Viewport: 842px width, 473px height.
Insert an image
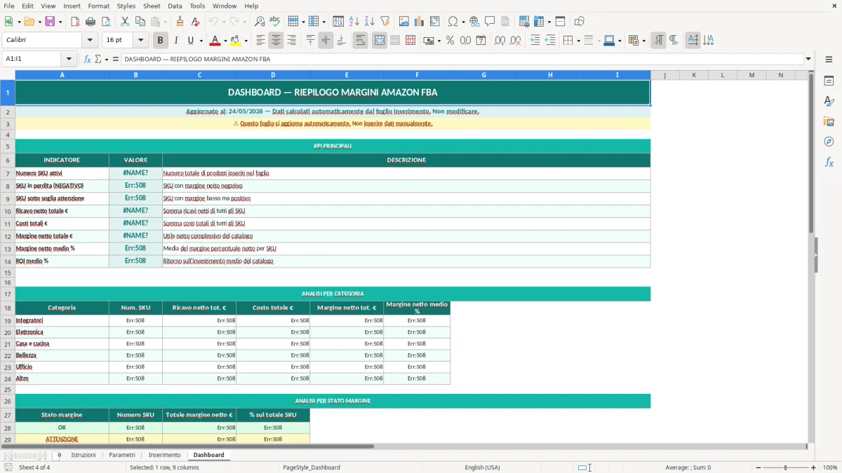pos(404,22)
